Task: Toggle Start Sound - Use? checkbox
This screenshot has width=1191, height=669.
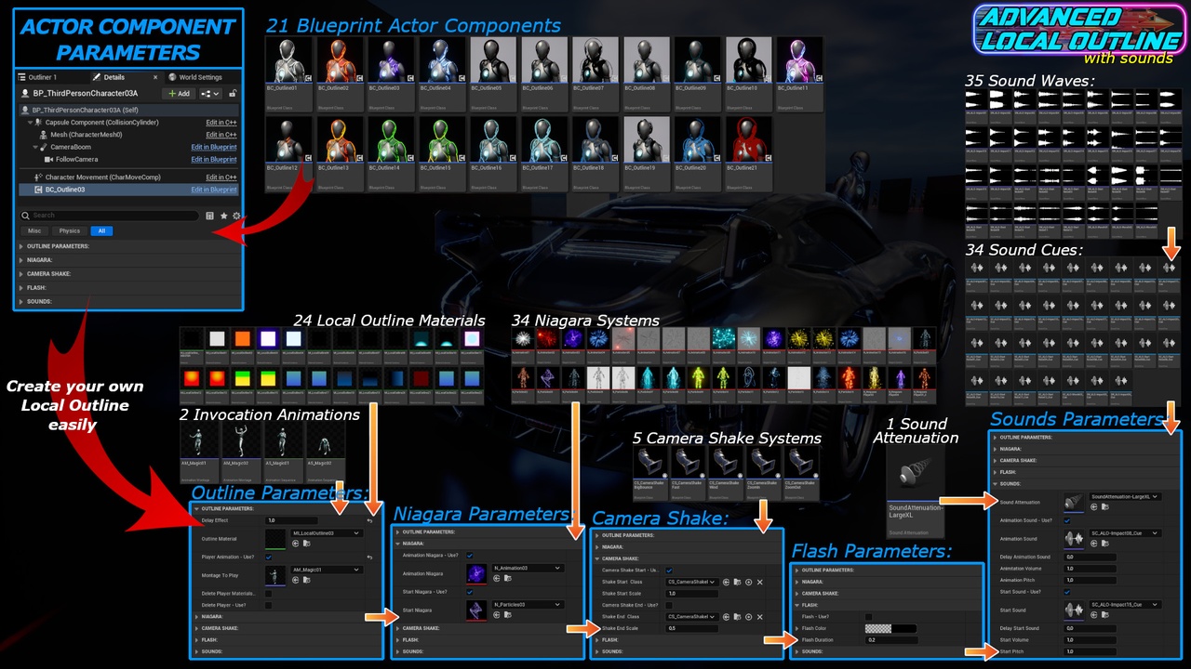Action: (x=1067, y=592)
